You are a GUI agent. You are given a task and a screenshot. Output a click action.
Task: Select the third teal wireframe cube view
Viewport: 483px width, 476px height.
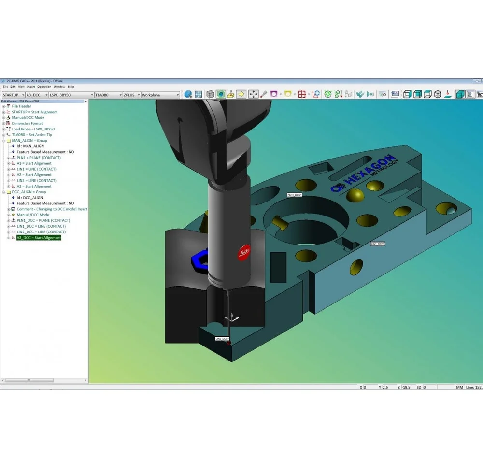tap(427, 94)
